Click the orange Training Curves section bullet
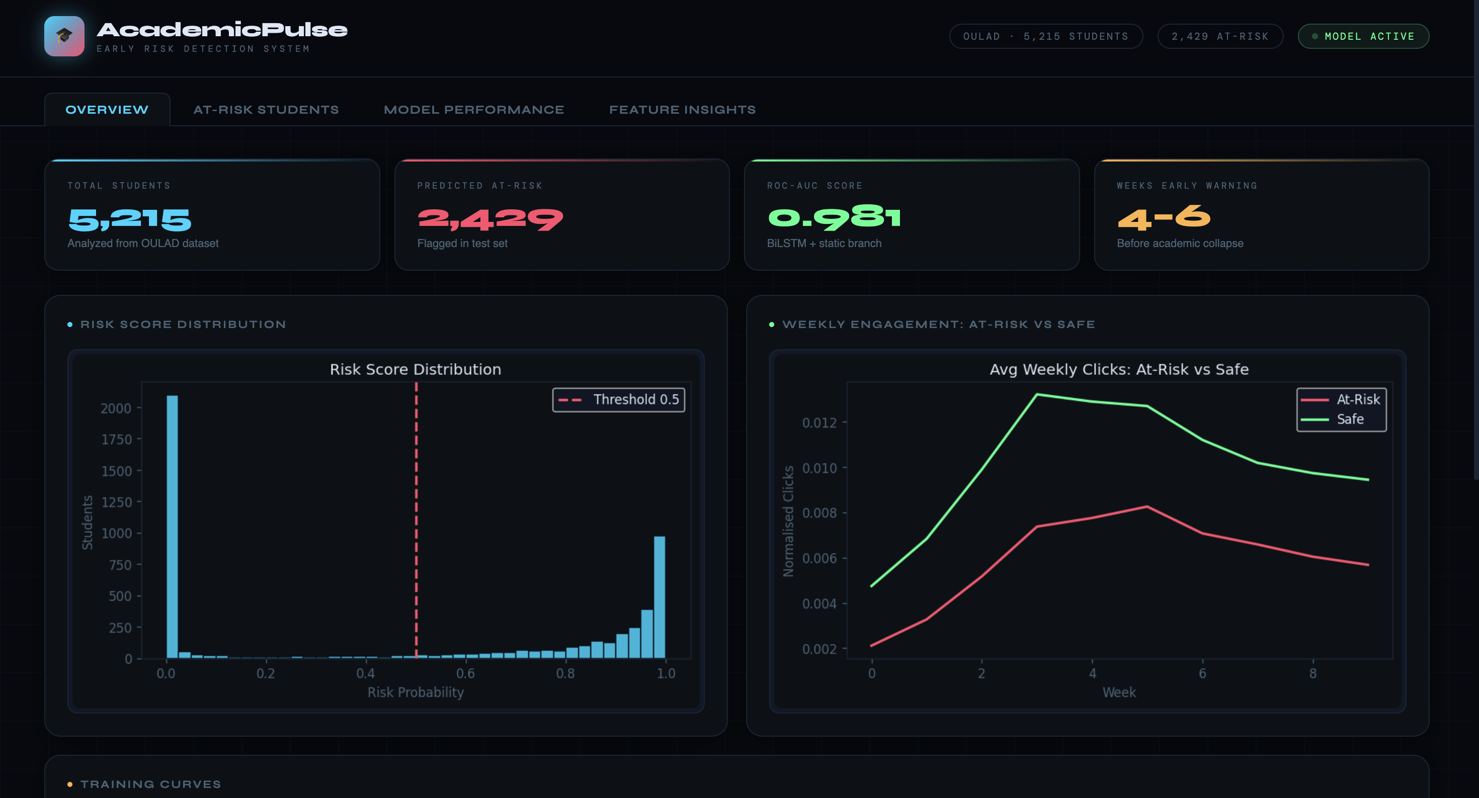 (70, 784)
